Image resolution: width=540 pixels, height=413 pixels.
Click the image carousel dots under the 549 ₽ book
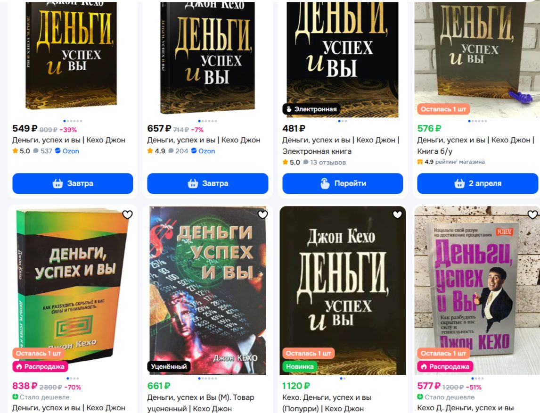tap(73, 121)
